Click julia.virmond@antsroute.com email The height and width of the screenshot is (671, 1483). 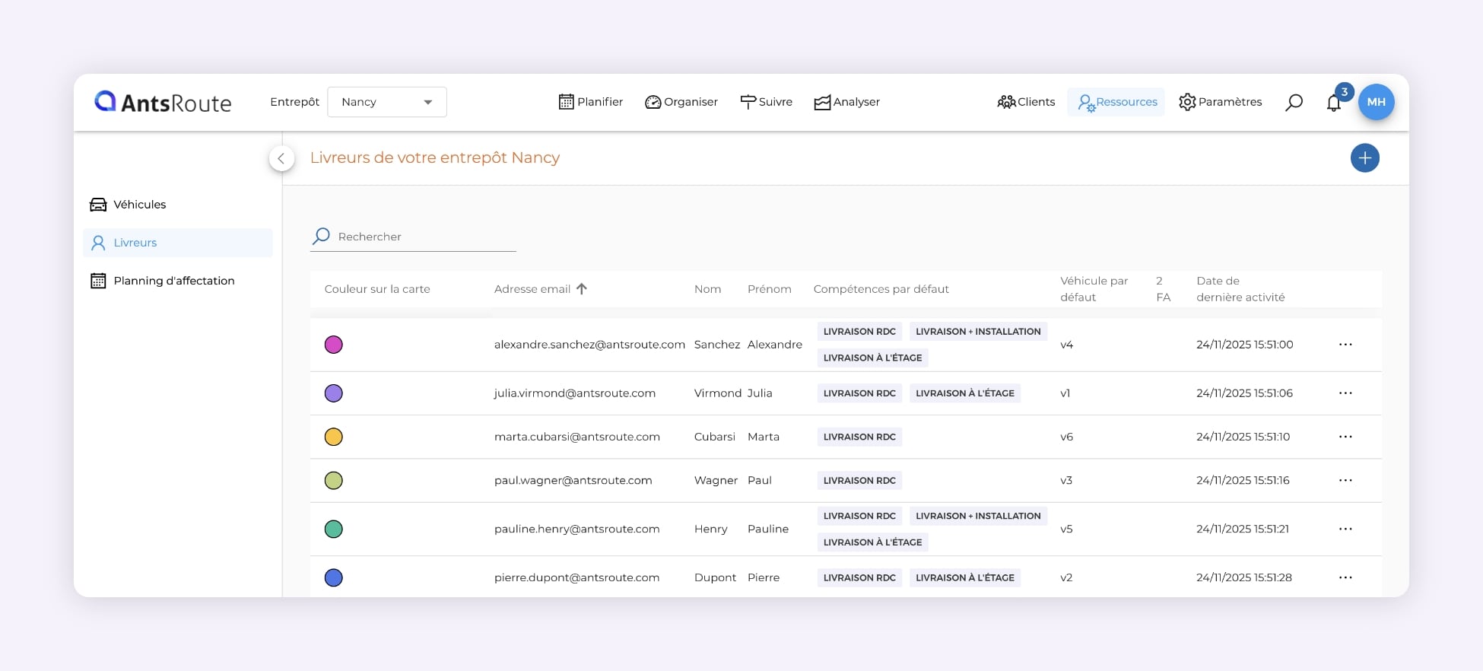[x=574, y=393]
